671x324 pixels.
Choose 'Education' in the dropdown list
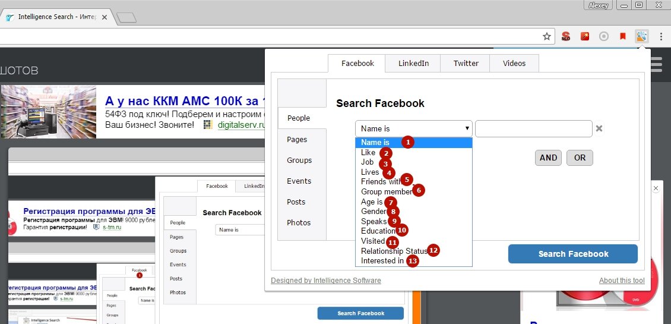click(x=413, y=231)
